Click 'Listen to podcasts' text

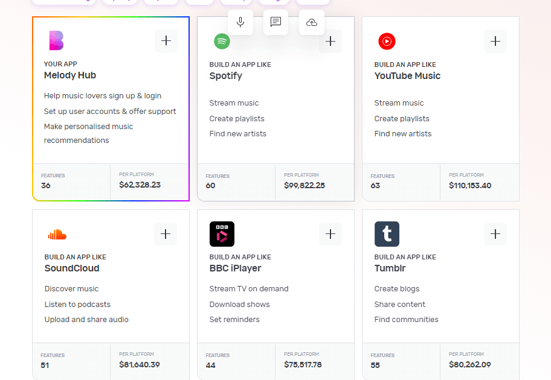point(78,304)
